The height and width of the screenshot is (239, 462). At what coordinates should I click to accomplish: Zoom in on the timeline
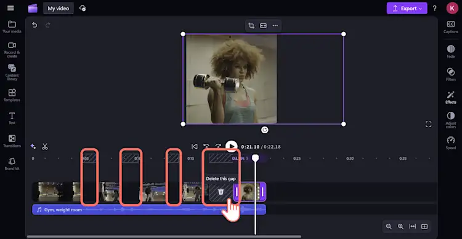coord(401,226)
